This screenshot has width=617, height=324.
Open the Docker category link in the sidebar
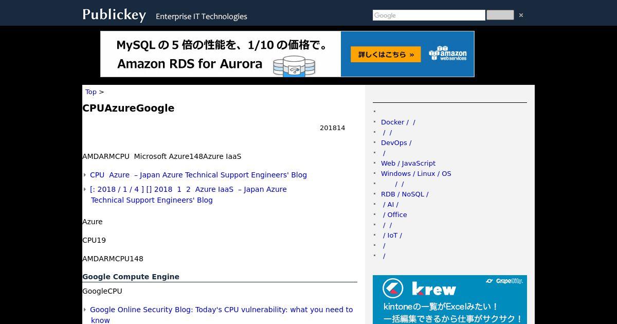click(x=398, y=122)
